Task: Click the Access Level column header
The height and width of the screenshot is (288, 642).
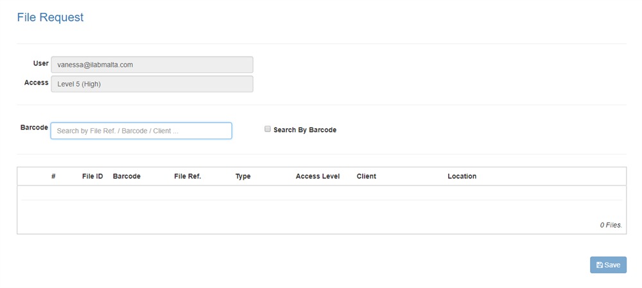Action: click(x=317, y=176)
